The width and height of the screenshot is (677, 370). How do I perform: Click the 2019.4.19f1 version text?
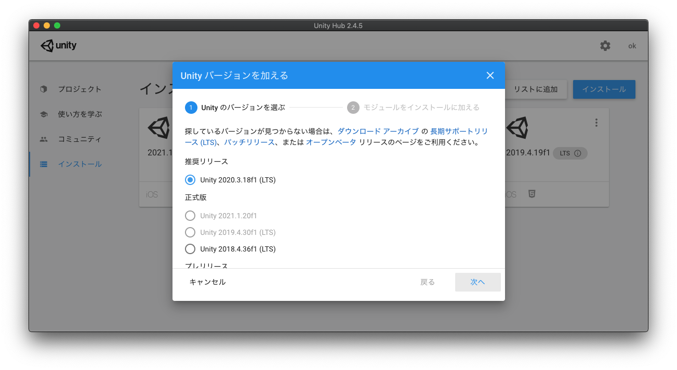pyautogui.click(x=528, y=153)
